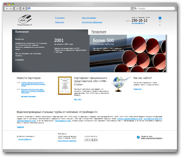Click the globe icon in the address bar
Viewport: 181px width, 159px height.
click(x=29, y=8)
